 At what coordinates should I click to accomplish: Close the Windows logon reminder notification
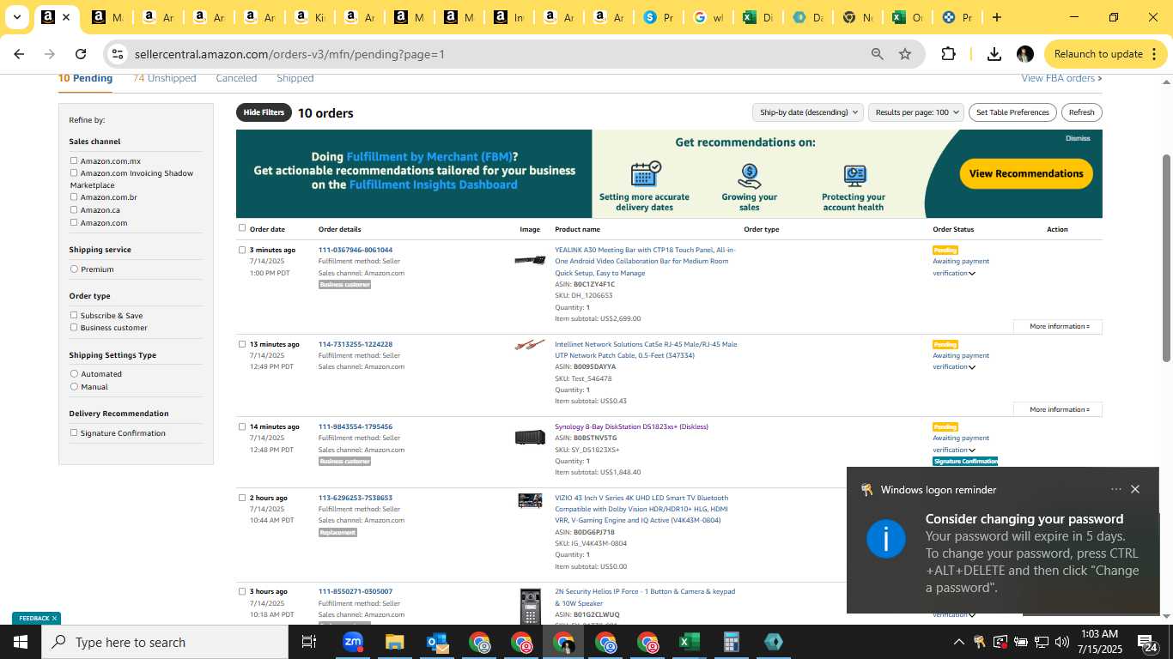pyautogui.click(x=1135, y=489)
